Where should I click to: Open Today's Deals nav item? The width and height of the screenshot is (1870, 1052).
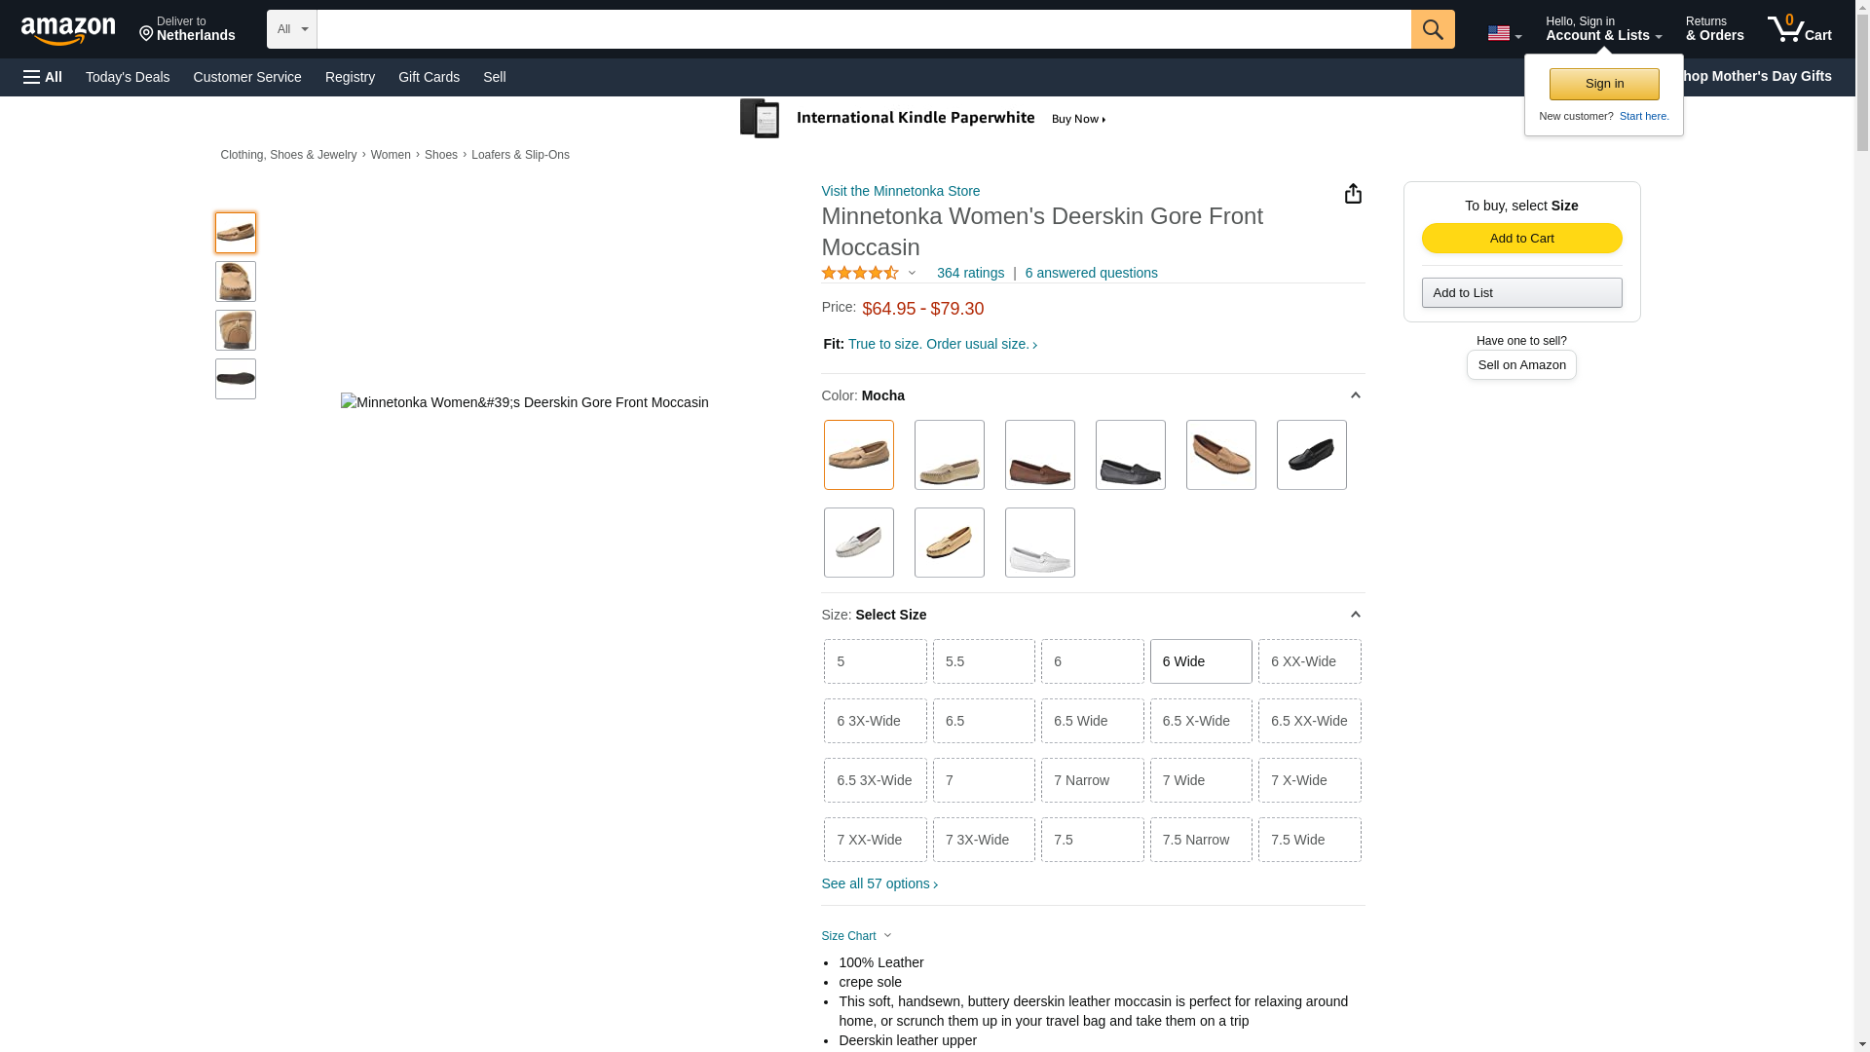point(128,77)
